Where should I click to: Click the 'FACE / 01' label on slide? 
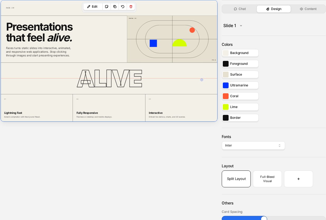(10, 8)
